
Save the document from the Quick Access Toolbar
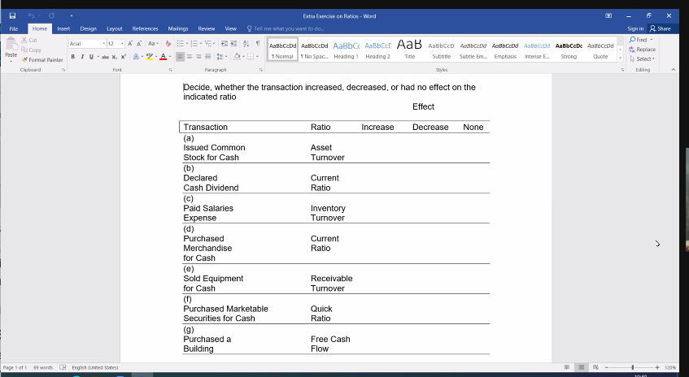12,15
